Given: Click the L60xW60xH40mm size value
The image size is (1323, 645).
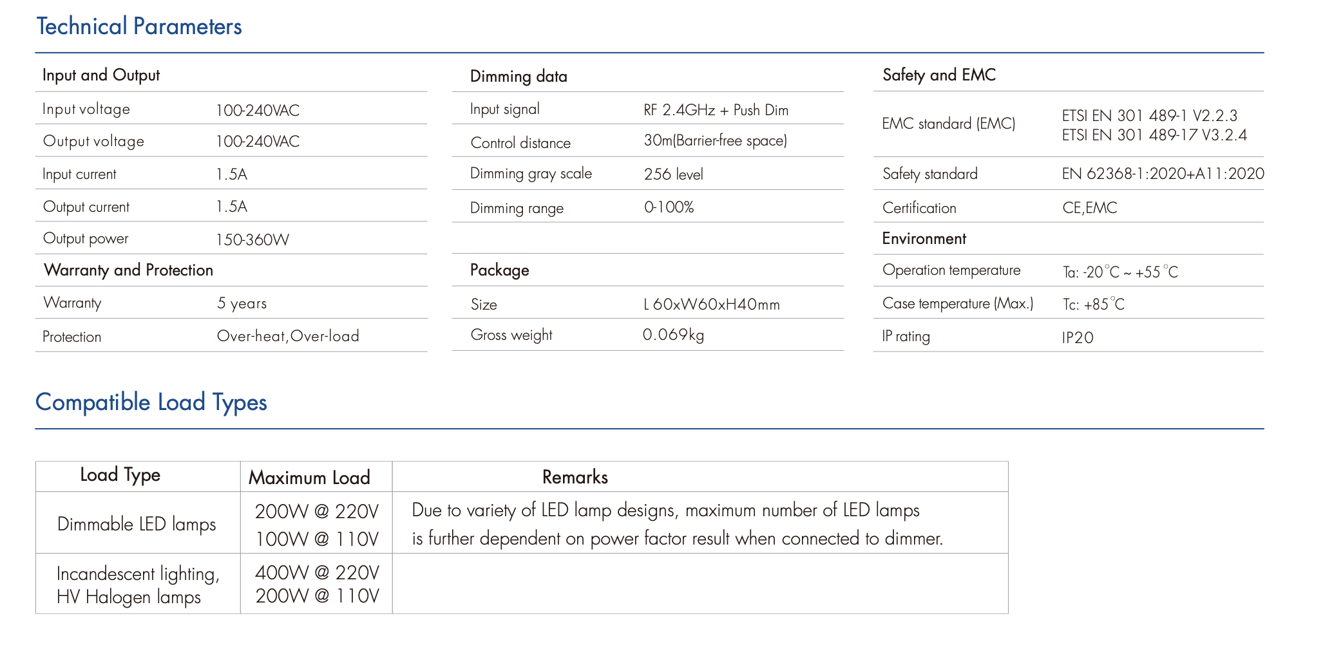Looking at the screenshot, I should click(x=711, y=304).
